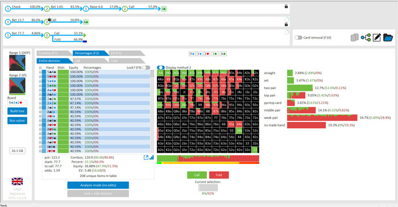398x207 pixels.
Task: Click Lock + edit decision button
Action: click(x=98, y=193)
